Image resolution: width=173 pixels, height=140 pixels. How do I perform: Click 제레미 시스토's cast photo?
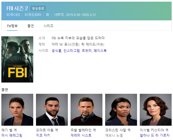point(87,110)
